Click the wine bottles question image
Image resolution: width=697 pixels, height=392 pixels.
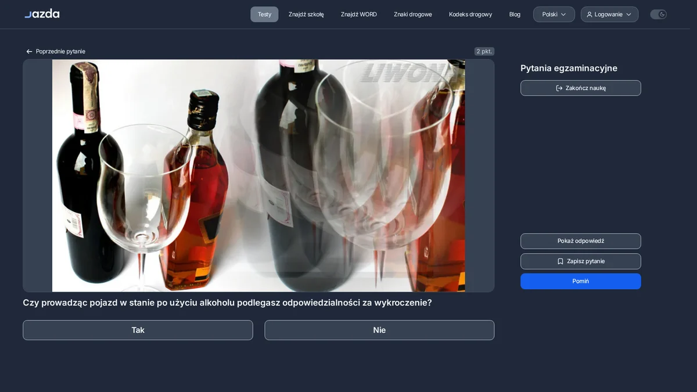258,175
